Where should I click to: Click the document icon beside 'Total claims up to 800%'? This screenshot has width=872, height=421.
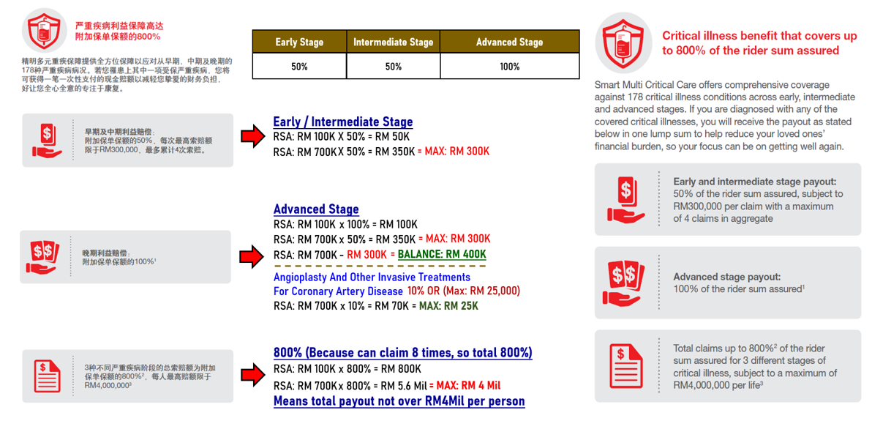tap(626, 366)
